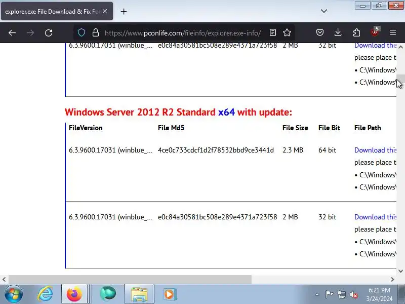405x304 pixels.
Task: Click the File Md5 column header
Action: [x=171, y=128]
